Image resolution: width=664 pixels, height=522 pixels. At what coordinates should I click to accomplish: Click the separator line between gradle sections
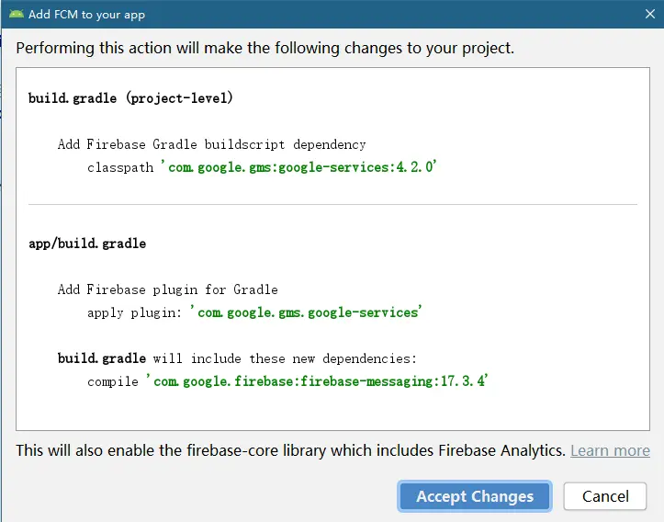click(x=332, y=204)
